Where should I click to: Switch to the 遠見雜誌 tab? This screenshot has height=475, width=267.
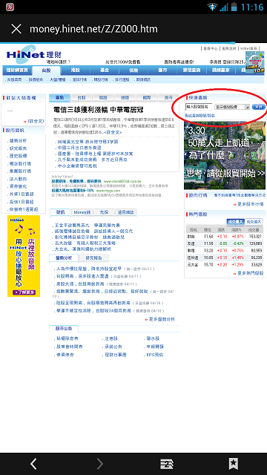point(126,212)
